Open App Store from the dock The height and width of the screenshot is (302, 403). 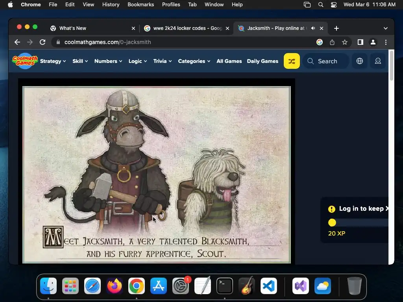coord(159,286)
